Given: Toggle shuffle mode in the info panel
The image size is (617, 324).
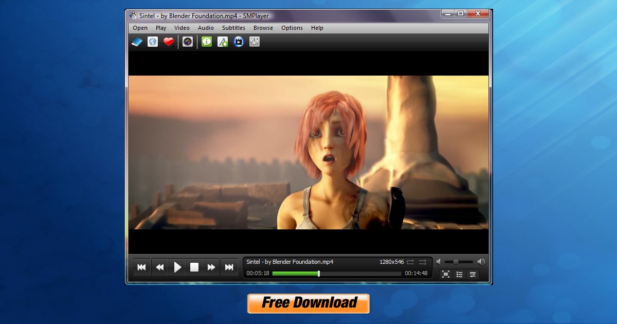Looking at the screenshot, I should [423, 262].
